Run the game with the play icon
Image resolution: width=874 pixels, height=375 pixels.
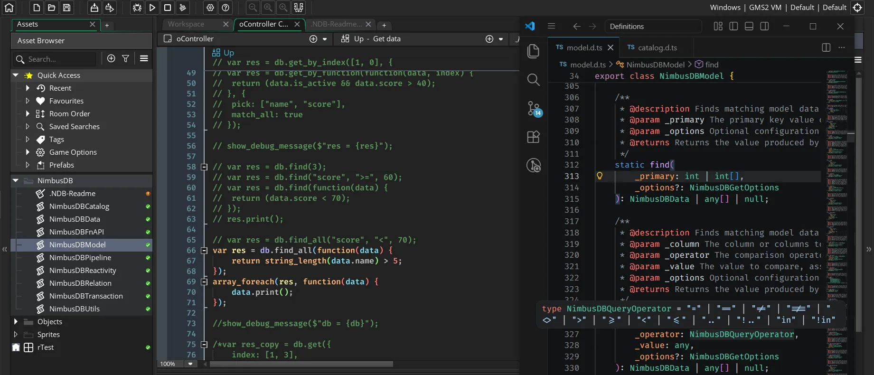152,8
